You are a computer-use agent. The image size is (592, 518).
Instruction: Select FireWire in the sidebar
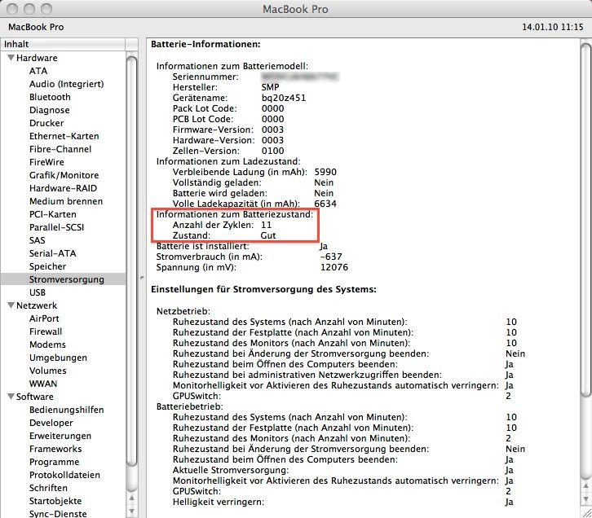click(46, 162)
